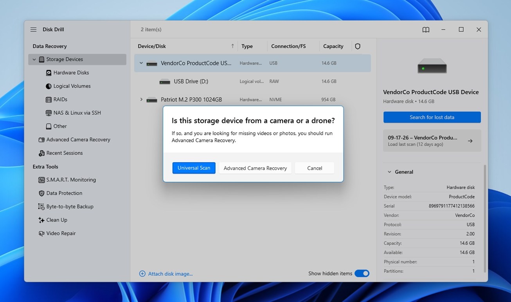The image size is (511, 302).
Task: Click the serial number 8969791177412138566
Action: pyautogui.click(x=452, y=206)
